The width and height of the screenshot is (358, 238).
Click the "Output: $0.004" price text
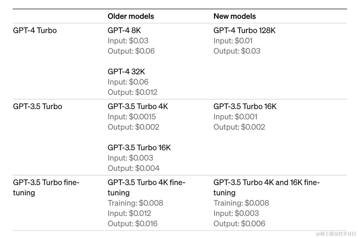[x=133, y=168]
